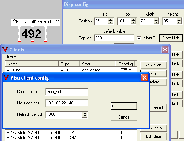Click the Edit data button
The image size is (184, 141).
pyautogui.click(x=153, y=136)
